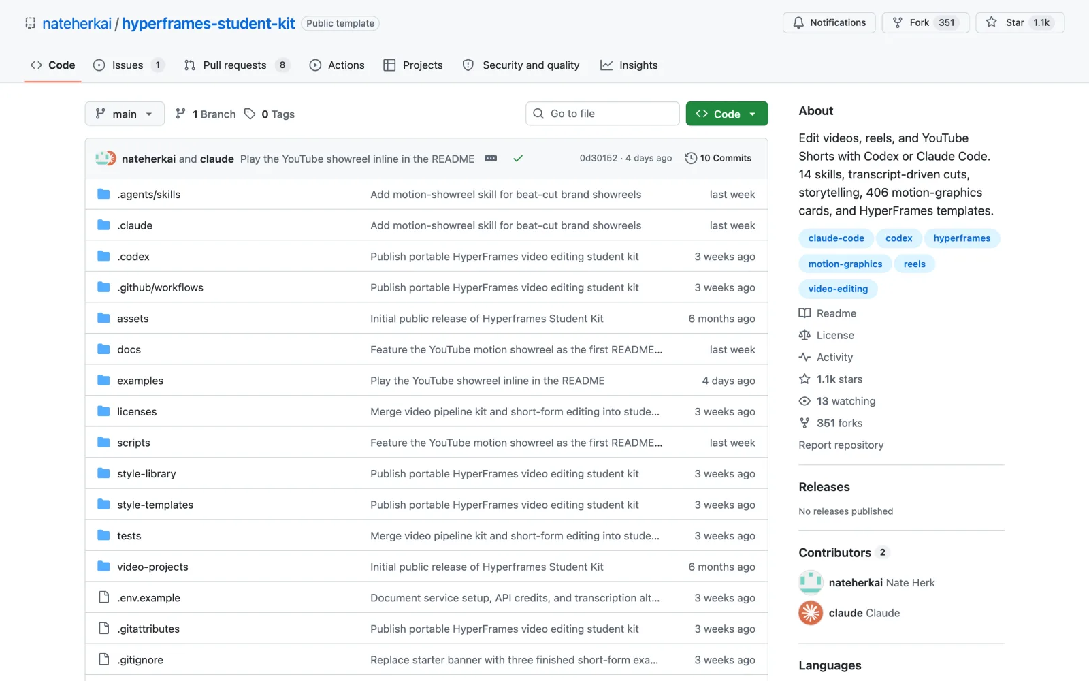The height and width of the screenshot is (681, 1089).
Task: Click the file icon beside .env.example
Action: [x=103, y=597]
